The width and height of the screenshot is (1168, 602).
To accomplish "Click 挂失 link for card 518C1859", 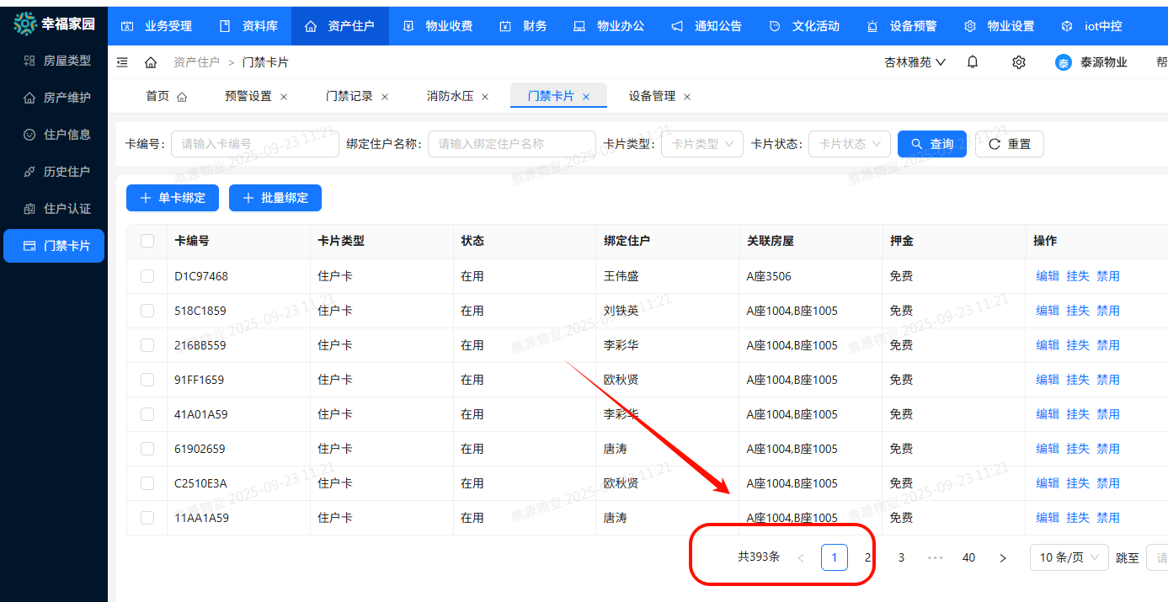I will [x=1078, y=311].
